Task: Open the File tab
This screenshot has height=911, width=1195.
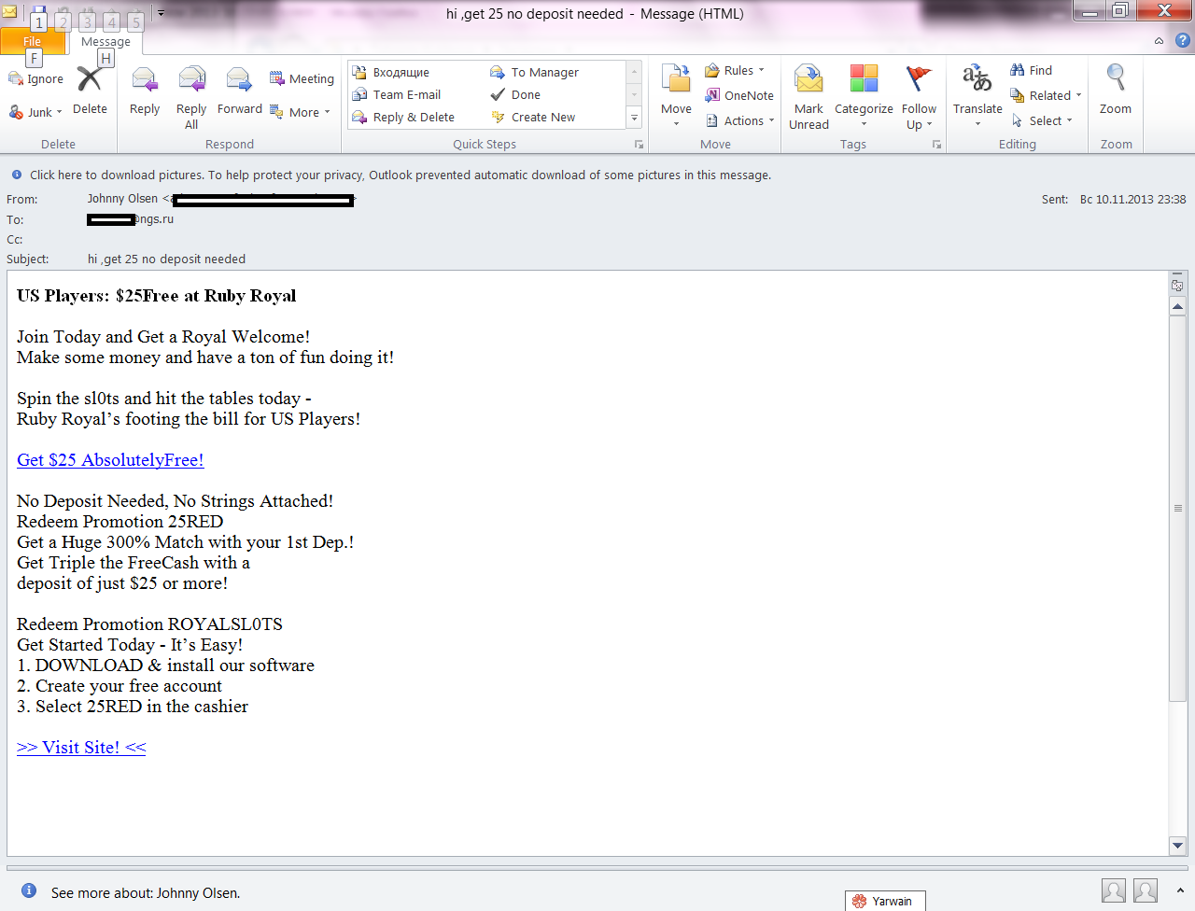Action: pos(33,41)
